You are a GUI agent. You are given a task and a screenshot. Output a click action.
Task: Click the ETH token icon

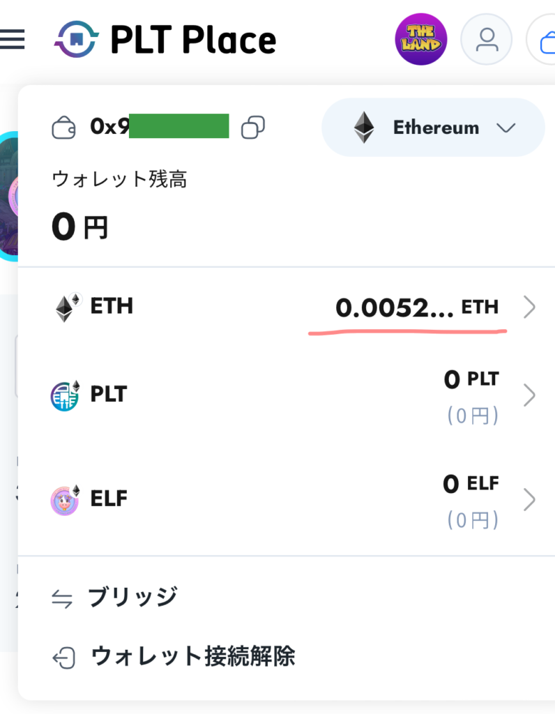pos(67,307)
